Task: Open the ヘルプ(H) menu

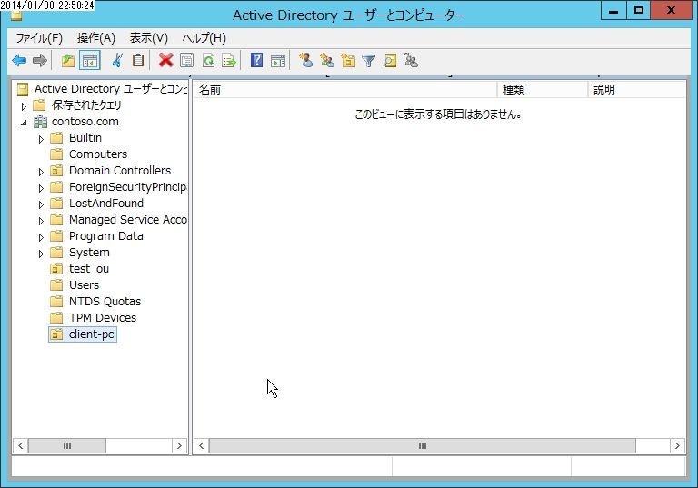Action: pyautogui.click(x=204, y=38)
